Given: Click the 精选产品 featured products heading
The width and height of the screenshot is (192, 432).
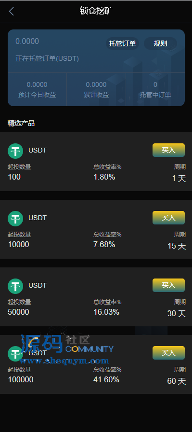Looking at the screenshot, I should point(21,123).
